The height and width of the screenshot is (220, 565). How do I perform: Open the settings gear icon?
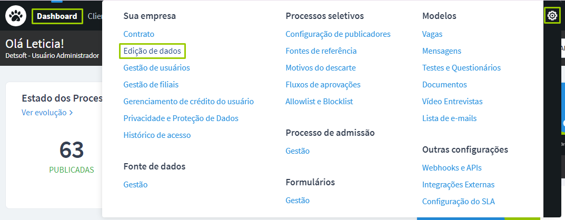(552, 16)
